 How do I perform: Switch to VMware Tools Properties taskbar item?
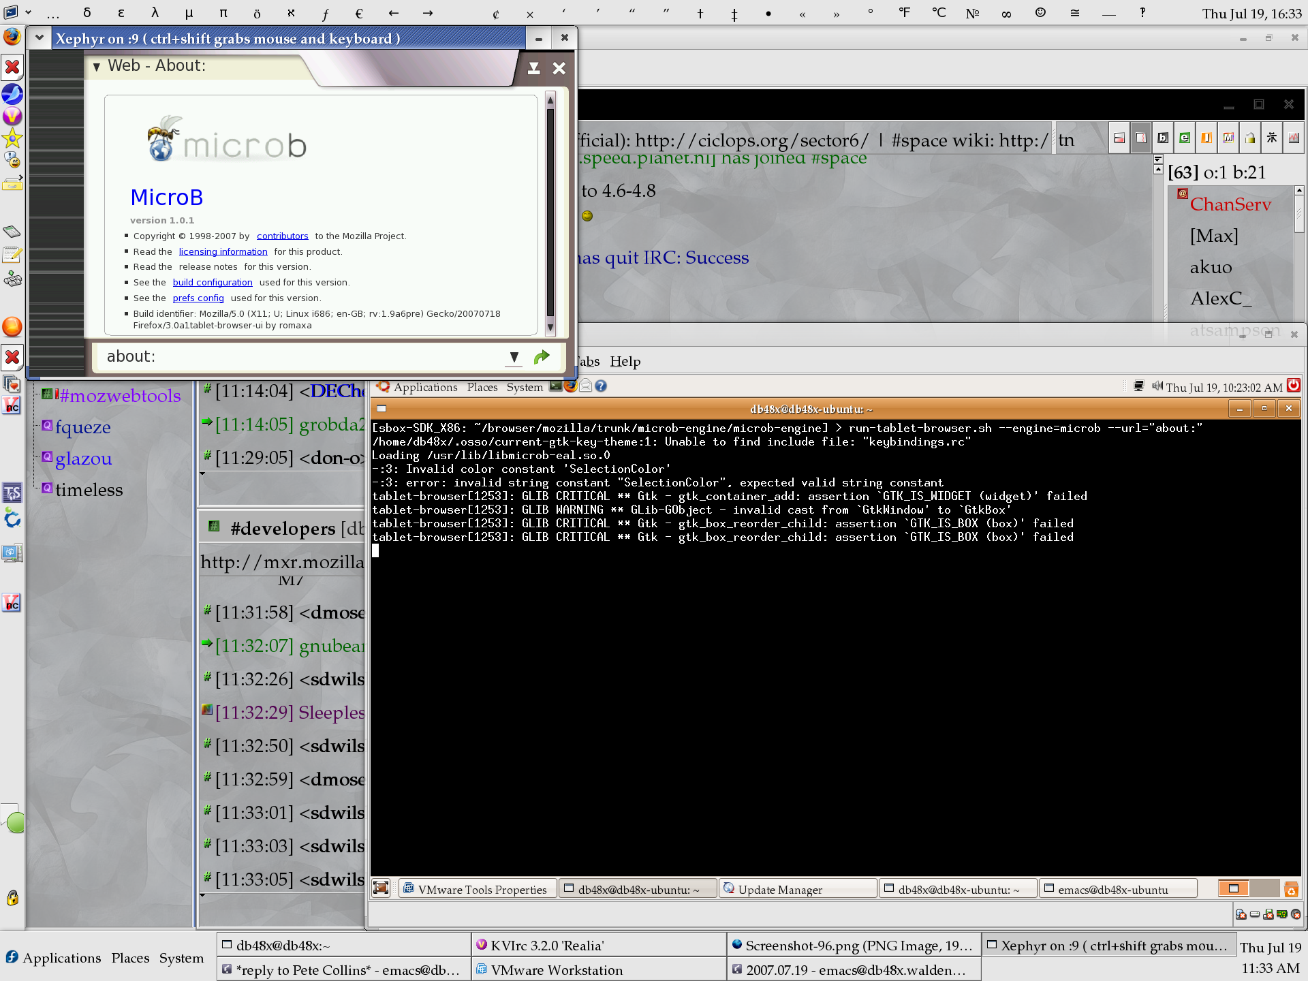click(477, 889)
